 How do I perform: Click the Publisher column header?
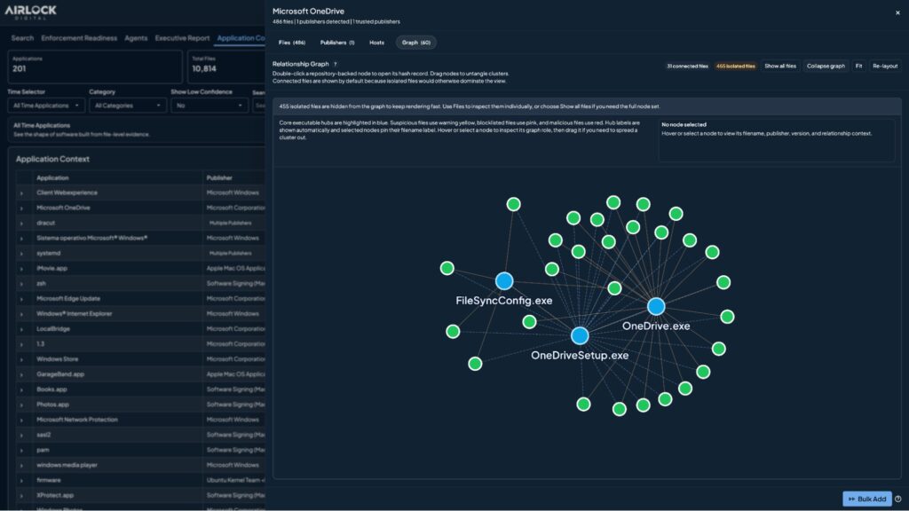coord(219,177)
